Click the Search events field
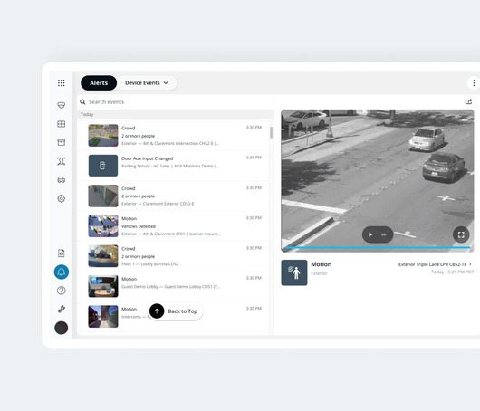The height and width of the screenshot is (411, 480). click(x=176, y=102)
